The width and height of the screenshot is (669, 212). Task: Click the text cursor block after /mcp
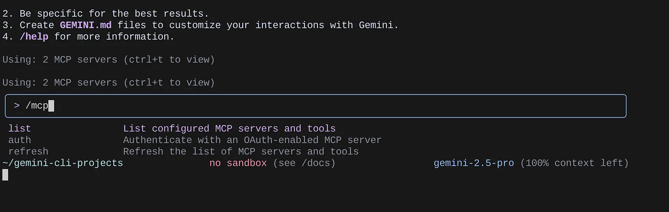click(x=52, y=106)
